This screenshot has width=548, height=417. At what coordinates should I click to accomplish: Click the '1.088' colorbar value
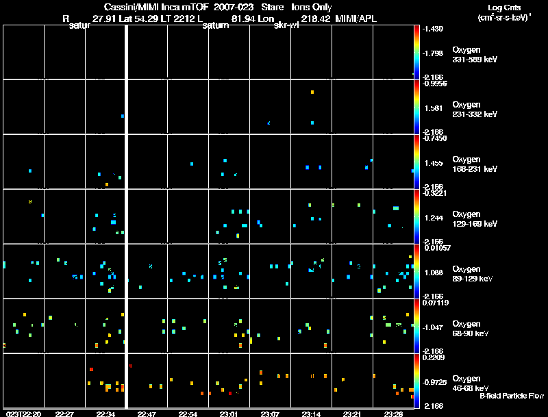434,273
